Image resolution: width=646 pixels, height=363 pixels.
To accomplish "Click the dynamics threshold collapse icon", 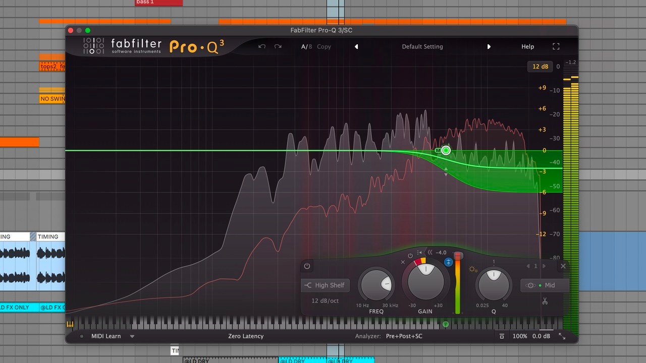I will (x=430, y=253).
